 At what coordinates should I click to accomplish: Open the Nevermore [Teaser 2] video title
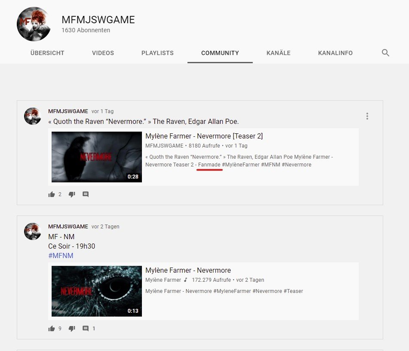coord(204,136)
